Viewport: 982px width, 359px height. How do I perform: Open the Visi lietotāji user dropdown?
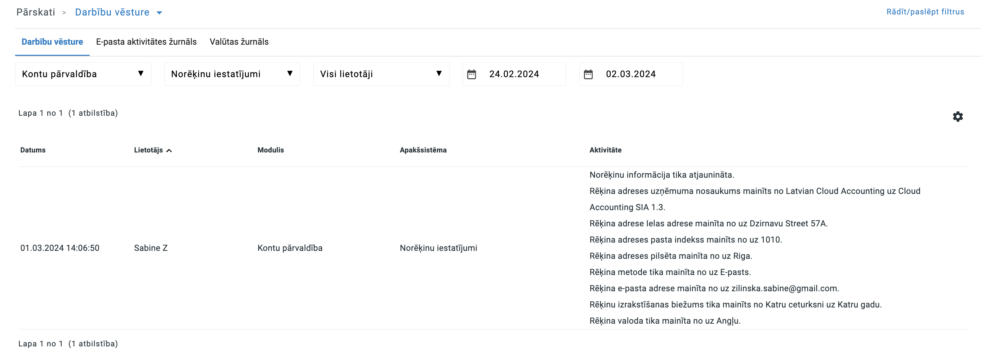click(381, 74)
